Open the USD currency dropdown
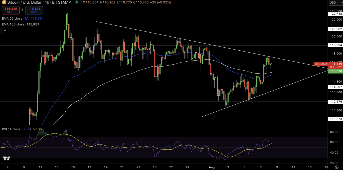 tap(335, 2)
